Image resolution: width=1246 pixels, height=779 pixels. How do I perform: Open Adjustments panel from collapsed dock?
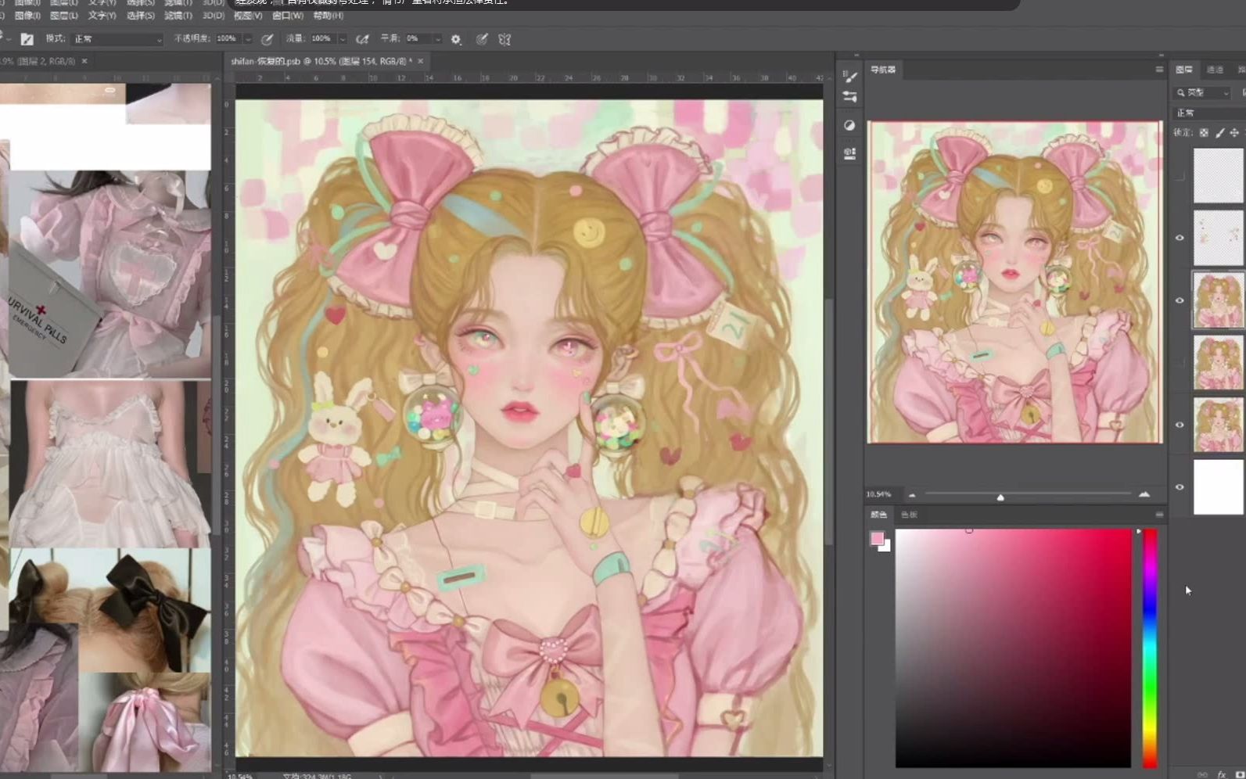(850, 125)
